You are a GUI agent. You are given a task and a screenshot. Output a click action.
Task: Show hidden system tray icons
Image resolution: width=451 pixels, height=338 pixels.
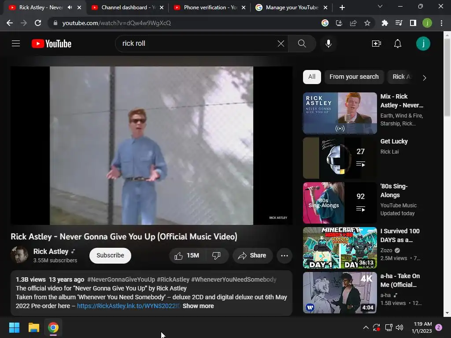point(366,327)
